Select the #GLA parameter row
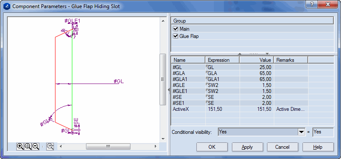 [x=252, y=73]
